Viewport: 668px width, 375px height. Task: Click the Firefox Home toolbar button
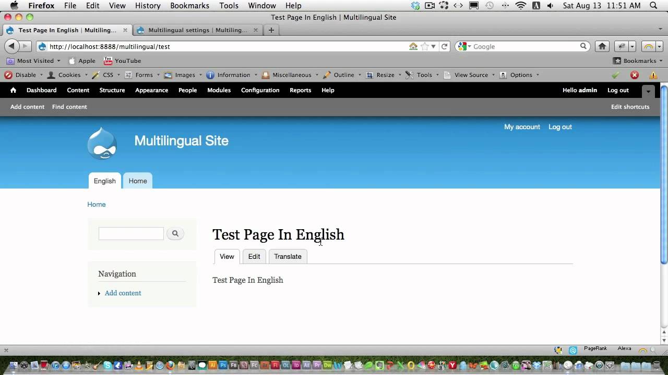pyautogui.click(x=602, y=46)
